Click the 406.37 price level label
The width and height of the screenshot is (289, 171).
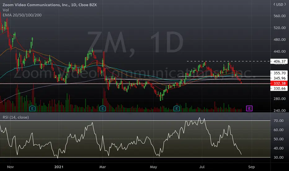click(x=279, y=61)
